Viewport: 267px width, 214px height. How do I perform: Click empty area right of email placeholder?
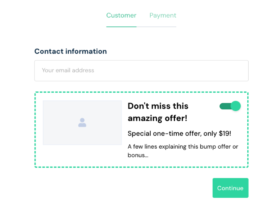pyautogui.click(x=193, y=70)
